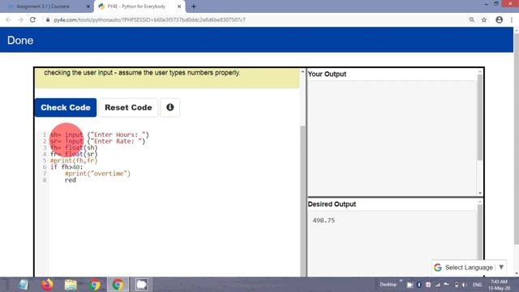
Task: Click the browser forward arrow
Action: pos(20,19)
